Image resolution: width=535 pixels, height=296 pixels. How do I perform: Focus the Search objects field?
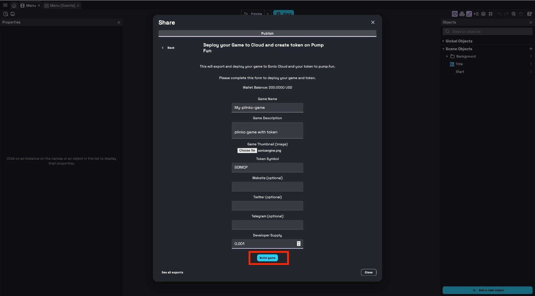488,31
